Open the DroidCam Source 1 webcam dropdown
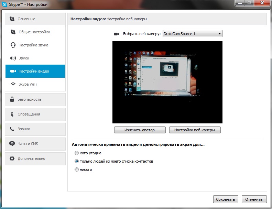This screenshot has width=272, height=209. point(192,34)
